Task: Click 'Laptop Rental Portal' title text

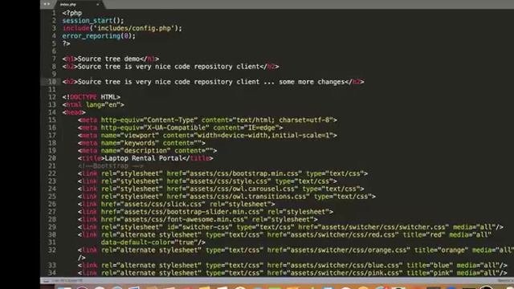Action: (143, 158)
